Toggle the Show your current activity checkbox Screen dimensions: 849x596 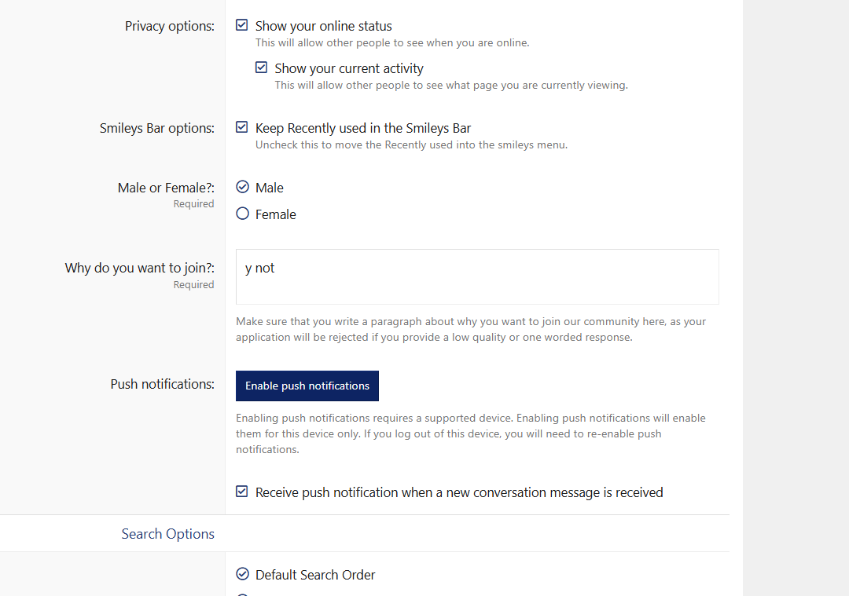(262, 68)
